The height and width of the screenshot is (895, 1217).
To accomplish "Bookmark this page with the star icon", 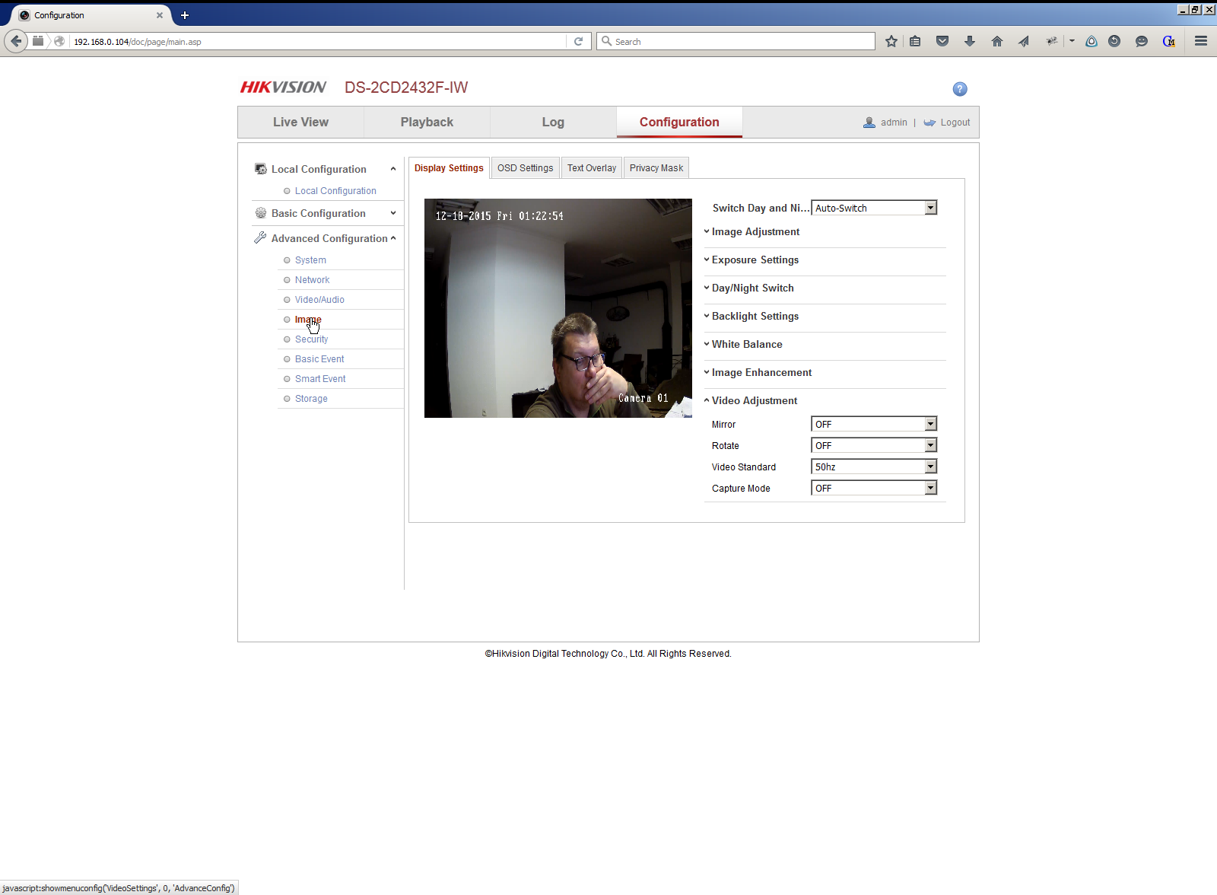I will (891, 41).
